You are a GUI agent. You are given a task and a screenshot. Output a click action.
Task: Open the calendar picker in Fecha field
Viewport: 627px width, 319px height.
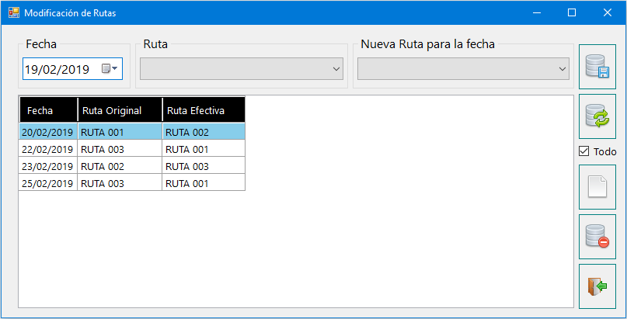(x=110, y=68)
